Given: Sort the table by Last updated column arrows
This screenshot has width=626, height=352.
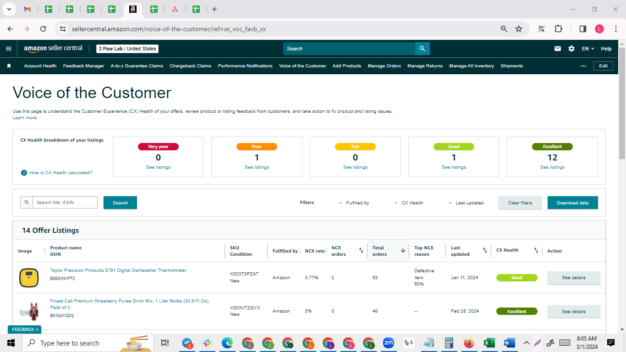Looking at the screenshot, I should [x=485, y=250].
